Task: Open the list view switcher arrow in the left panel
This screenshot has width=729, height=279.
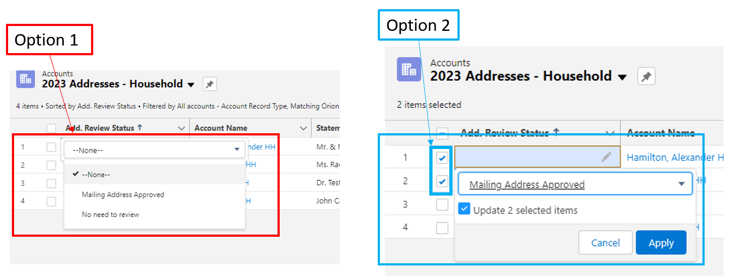Action: [191, 85]
